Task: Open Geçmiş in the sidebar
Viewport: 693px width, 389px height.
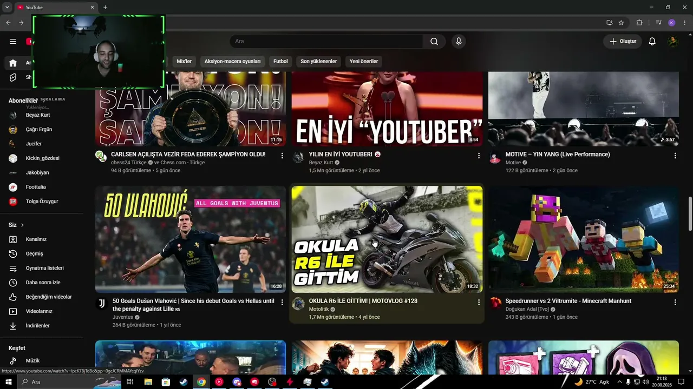Action: (42, 254)
